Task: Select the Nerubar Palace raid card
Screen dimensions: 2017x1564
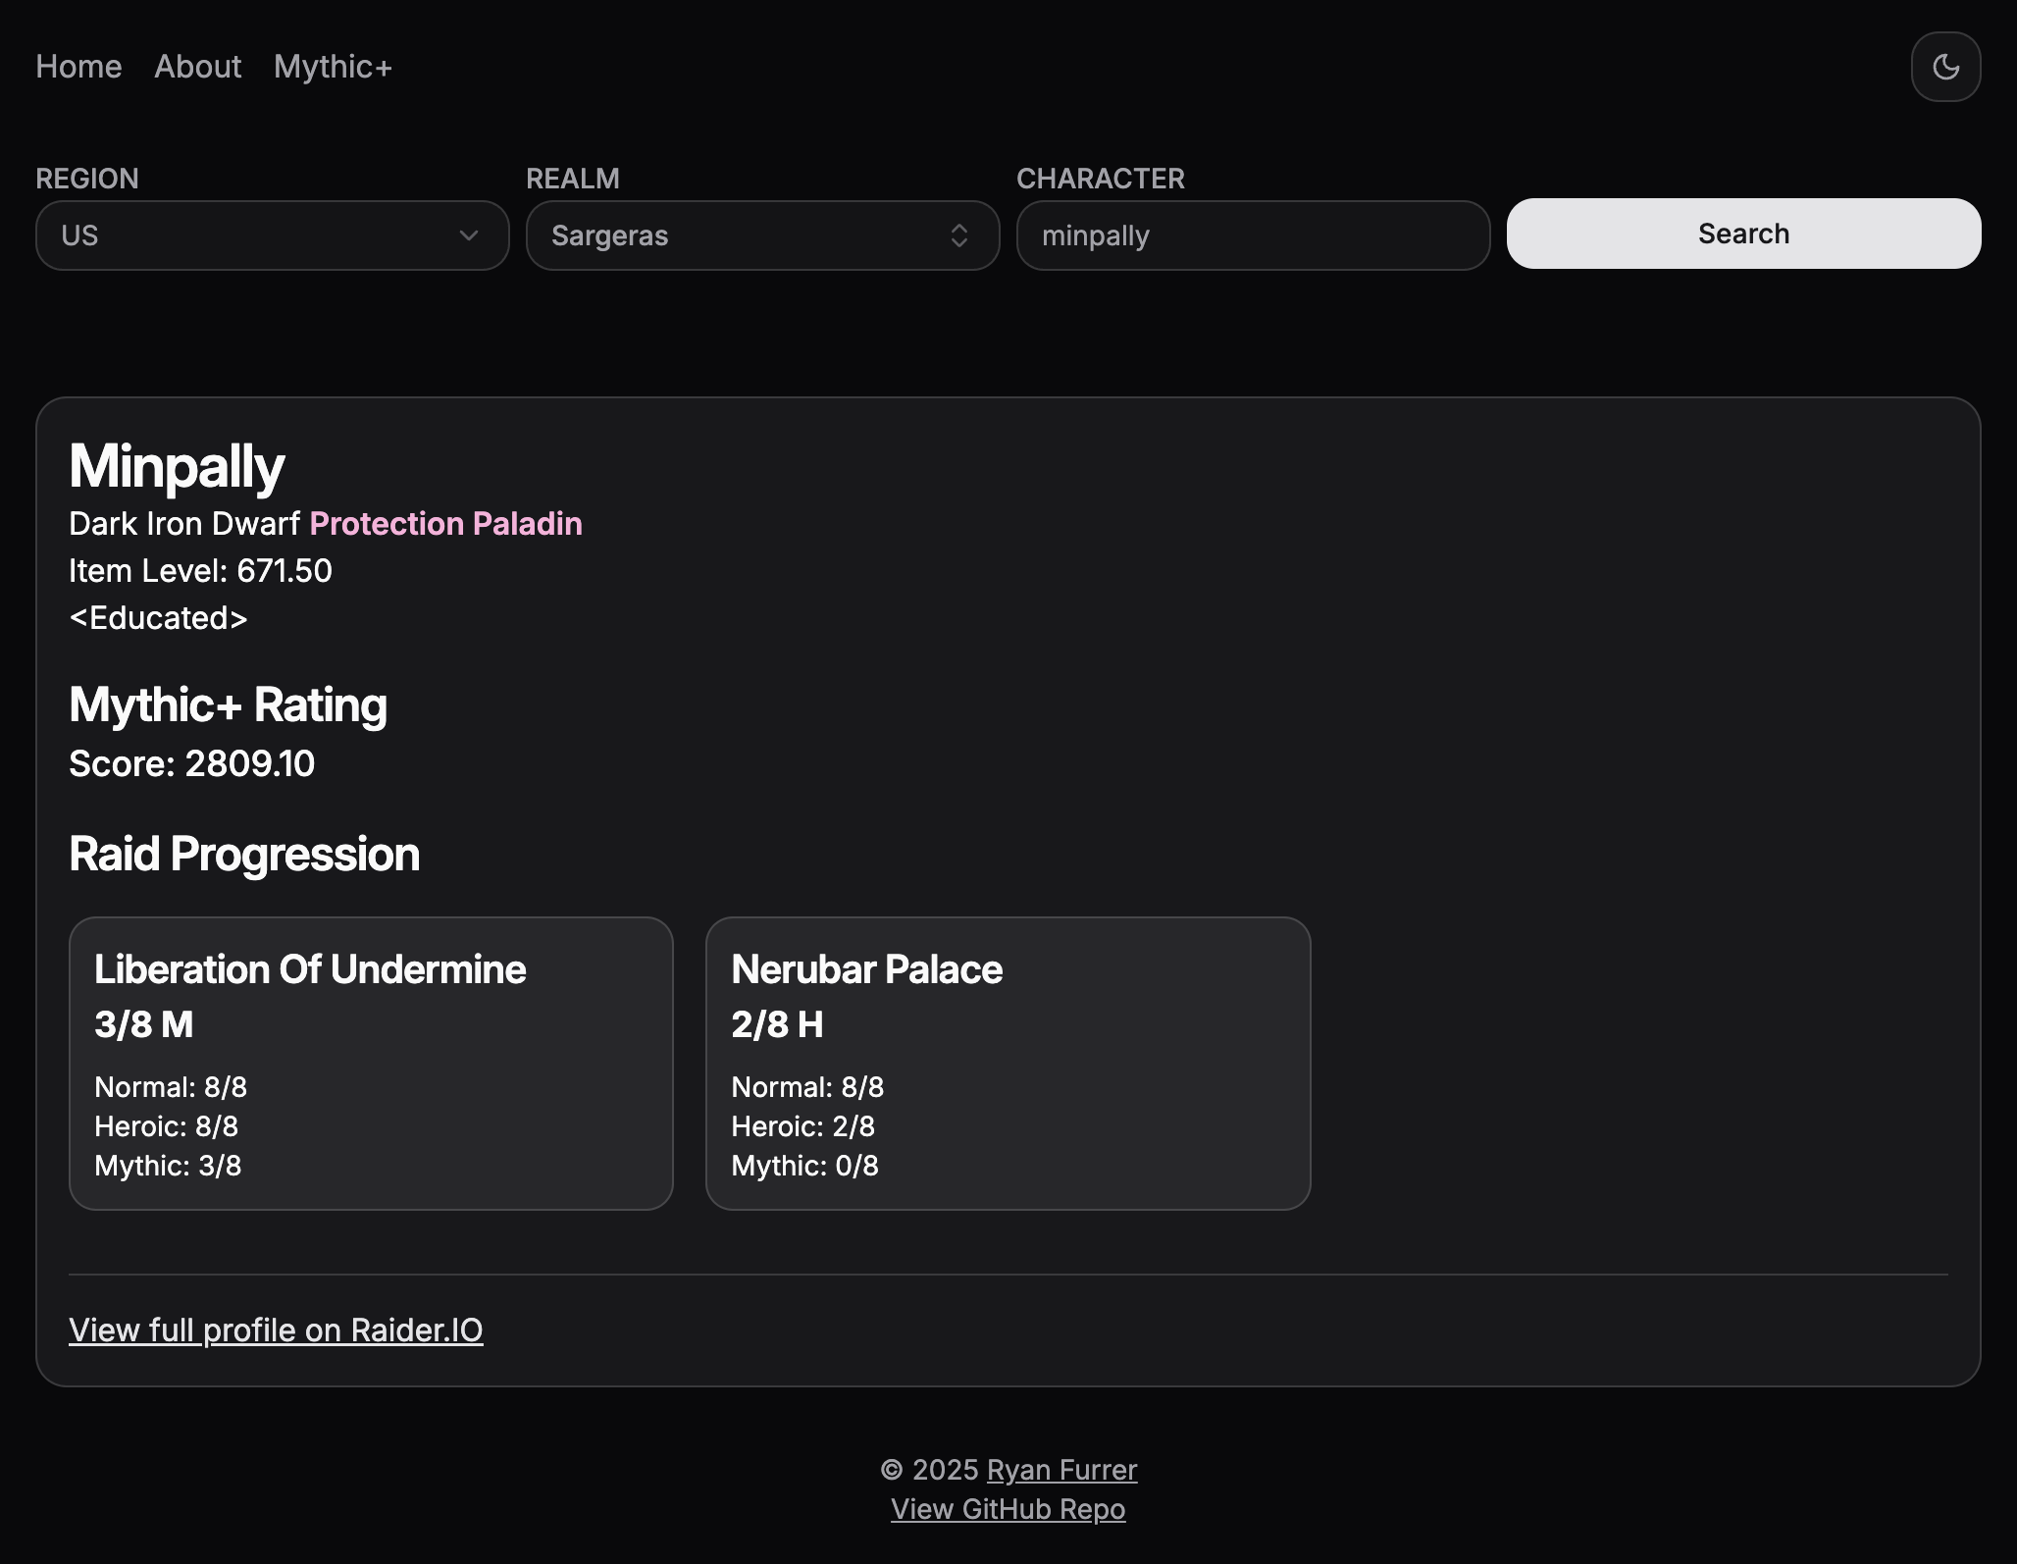Action: 1008,1063
